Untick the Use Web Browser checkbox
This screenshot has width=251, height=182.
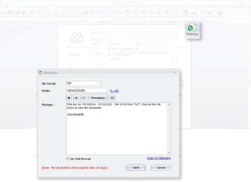67,159
